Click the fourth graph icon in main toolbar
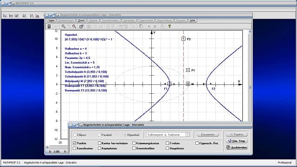Image resolution: width=297 pixels, height=167 pixels. [x=25, y=16]
